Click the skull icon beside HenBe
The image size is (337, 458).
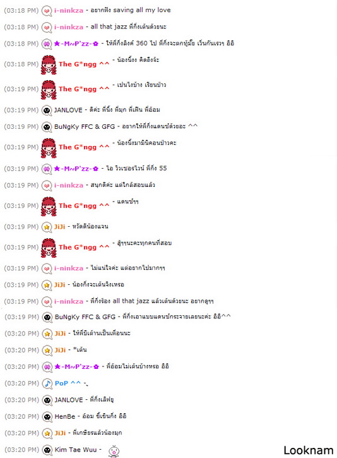(x=47, y=416)
